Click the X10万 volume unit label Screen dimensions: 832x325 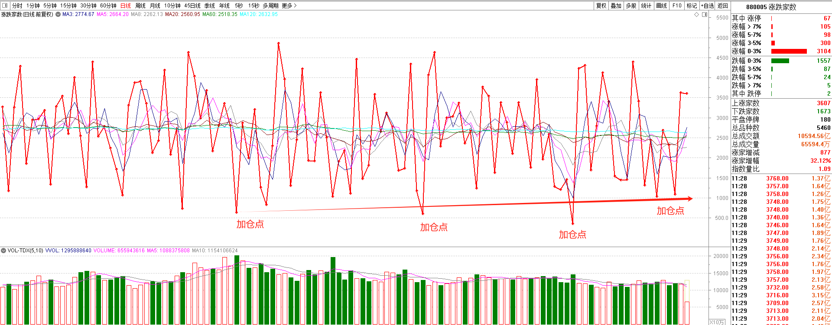point(717,322)
